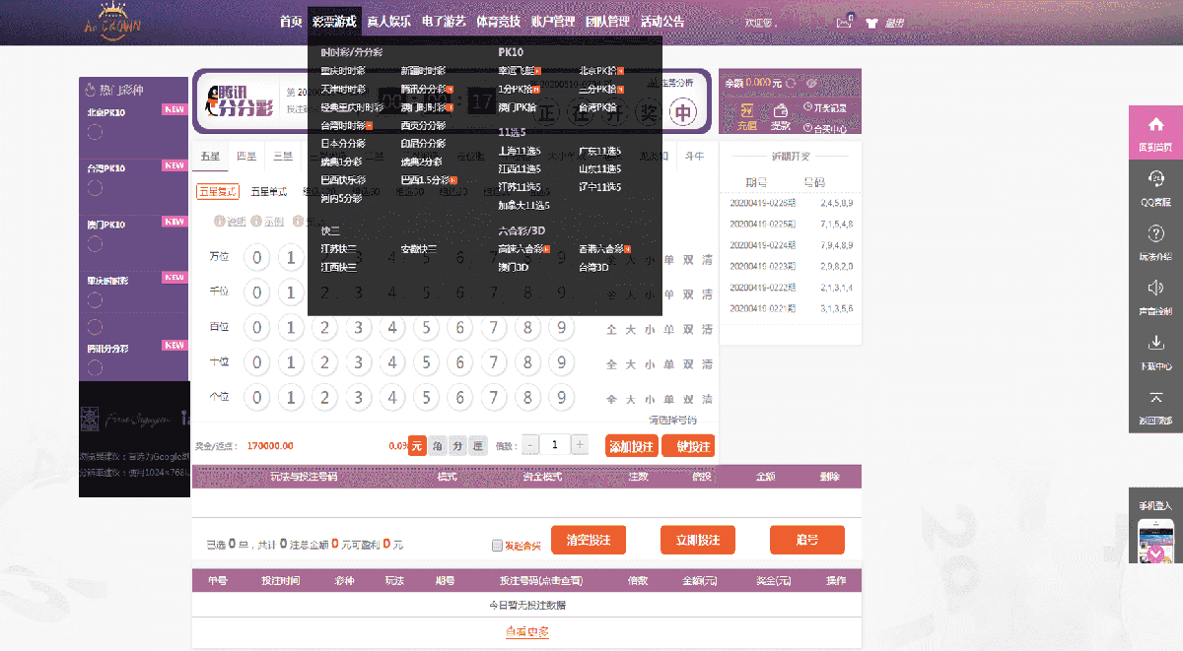Click the 提款 wallet icon
Image resolution: width=1183 pixels, height=651 pixels.
pos(781,111)
